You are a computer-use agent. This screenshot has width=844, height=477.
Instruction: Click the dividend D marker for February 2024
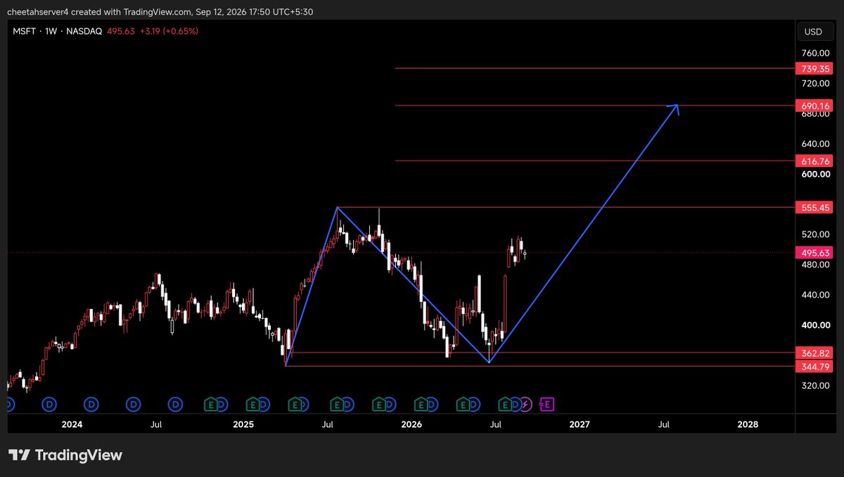[x=91, y=405]
